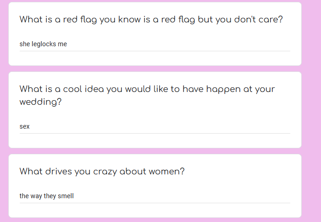The image size is (321, 222).
Task: Click pink background right of the question cards
Action: pyautogui.click(x=311, y=110)
